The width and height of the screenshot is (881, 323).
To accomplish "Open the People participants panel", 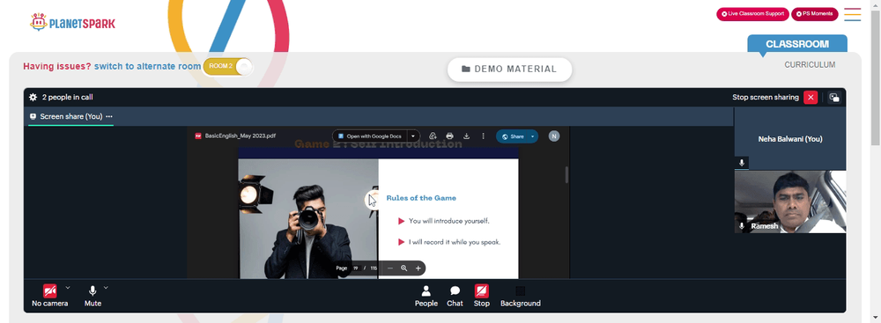I will click(x=426, y=296).
